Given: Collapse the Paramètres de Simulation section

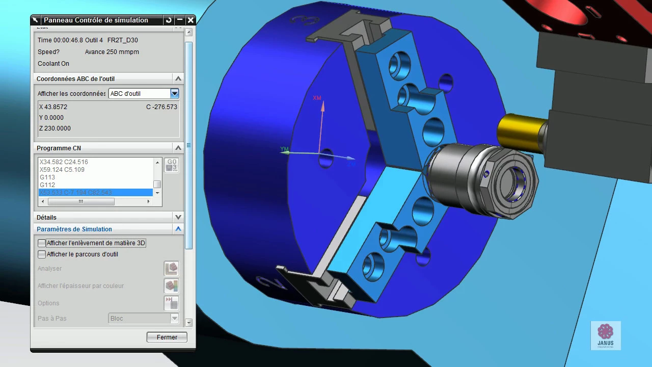Looking at the screenshot, I should click(178, 229).
